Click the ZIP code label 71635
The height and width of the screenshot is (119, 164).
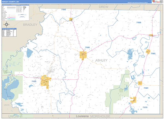(34, 82)
